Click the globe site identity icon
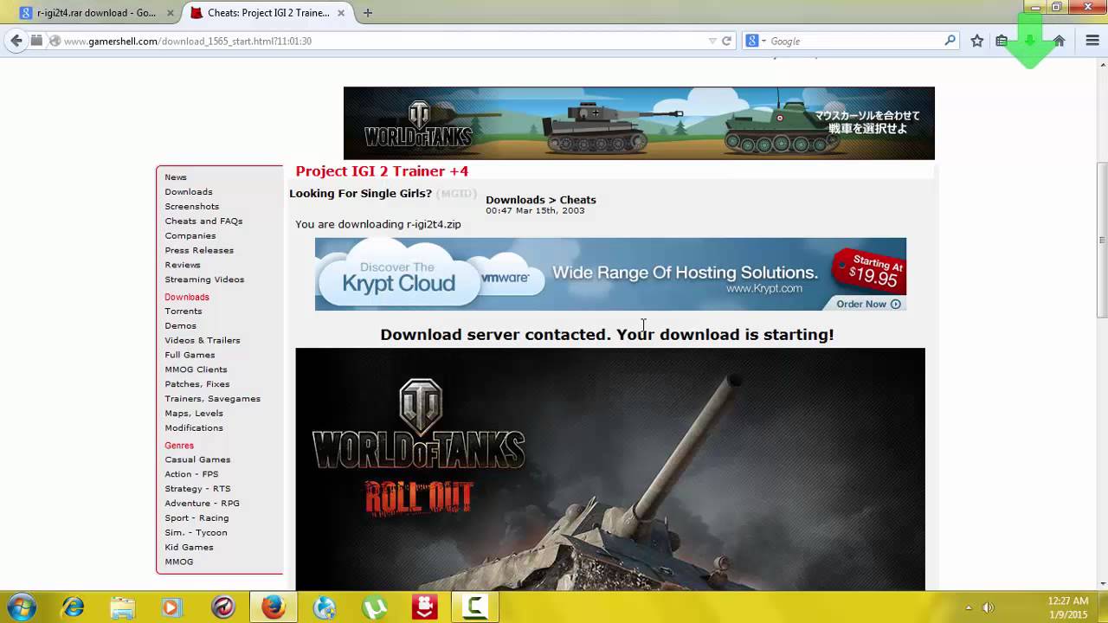 (x=55, y=41)
